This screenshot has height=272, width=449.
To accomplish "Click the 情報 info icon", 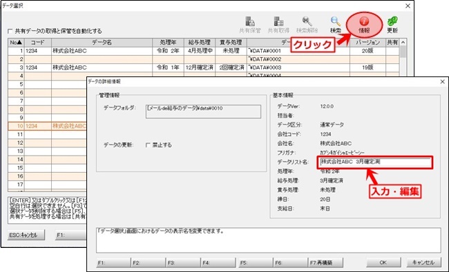I will tap(364, 25).
